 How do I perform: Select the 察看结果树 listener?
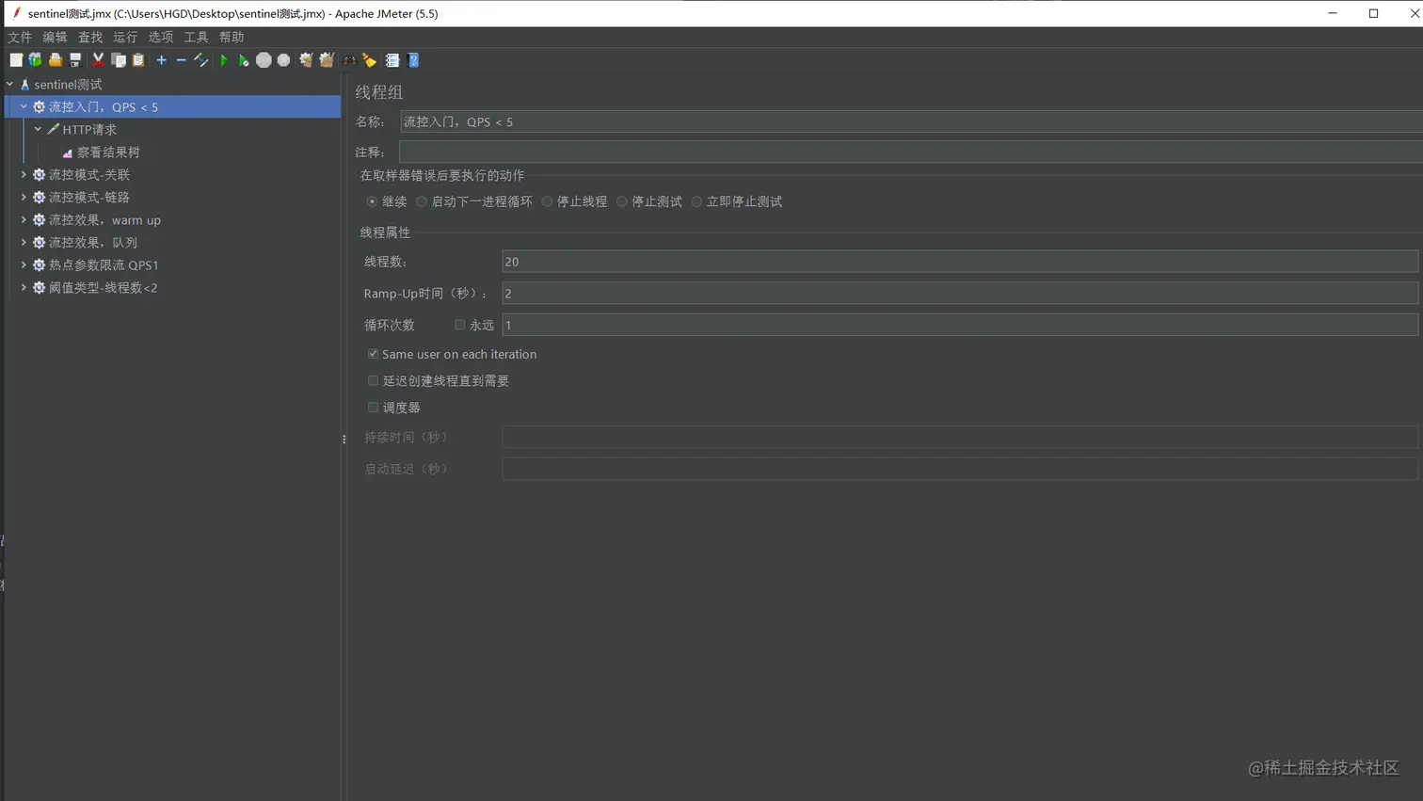click(107, 151)
